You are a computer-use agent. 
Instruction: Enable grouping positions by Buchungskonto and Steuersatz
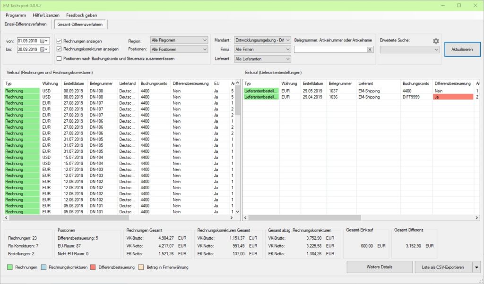coord(59,58)
